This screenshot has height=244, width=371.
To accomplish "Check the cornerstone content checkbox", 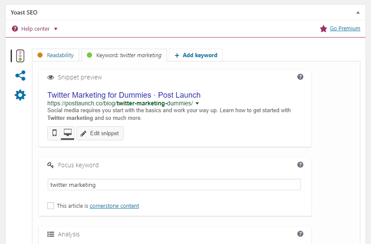I will coord(51,206).
